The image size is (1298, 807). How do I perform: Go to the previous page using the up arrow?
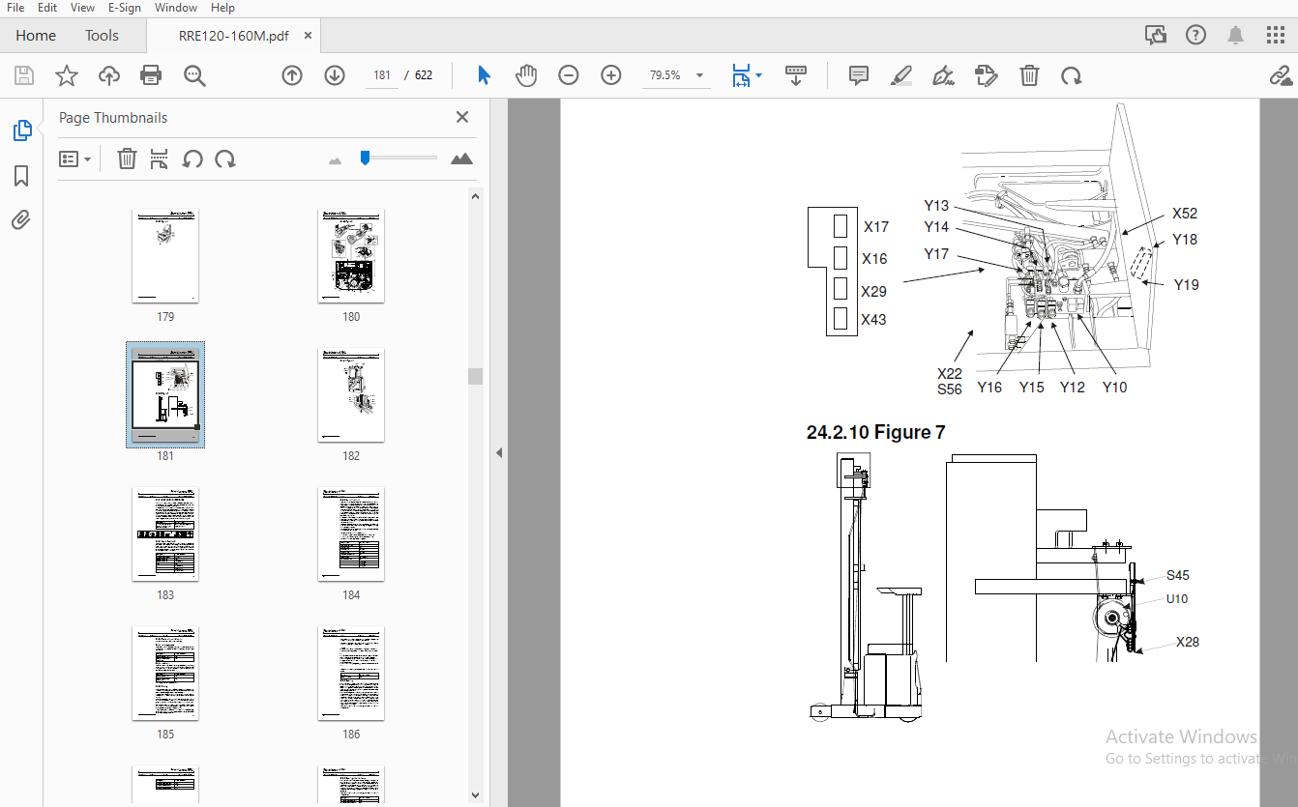point(292,75)
